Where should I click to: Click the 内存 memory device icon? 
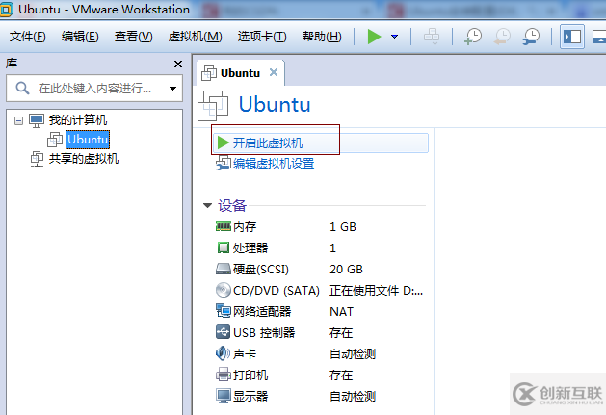(x=224, y=226)
